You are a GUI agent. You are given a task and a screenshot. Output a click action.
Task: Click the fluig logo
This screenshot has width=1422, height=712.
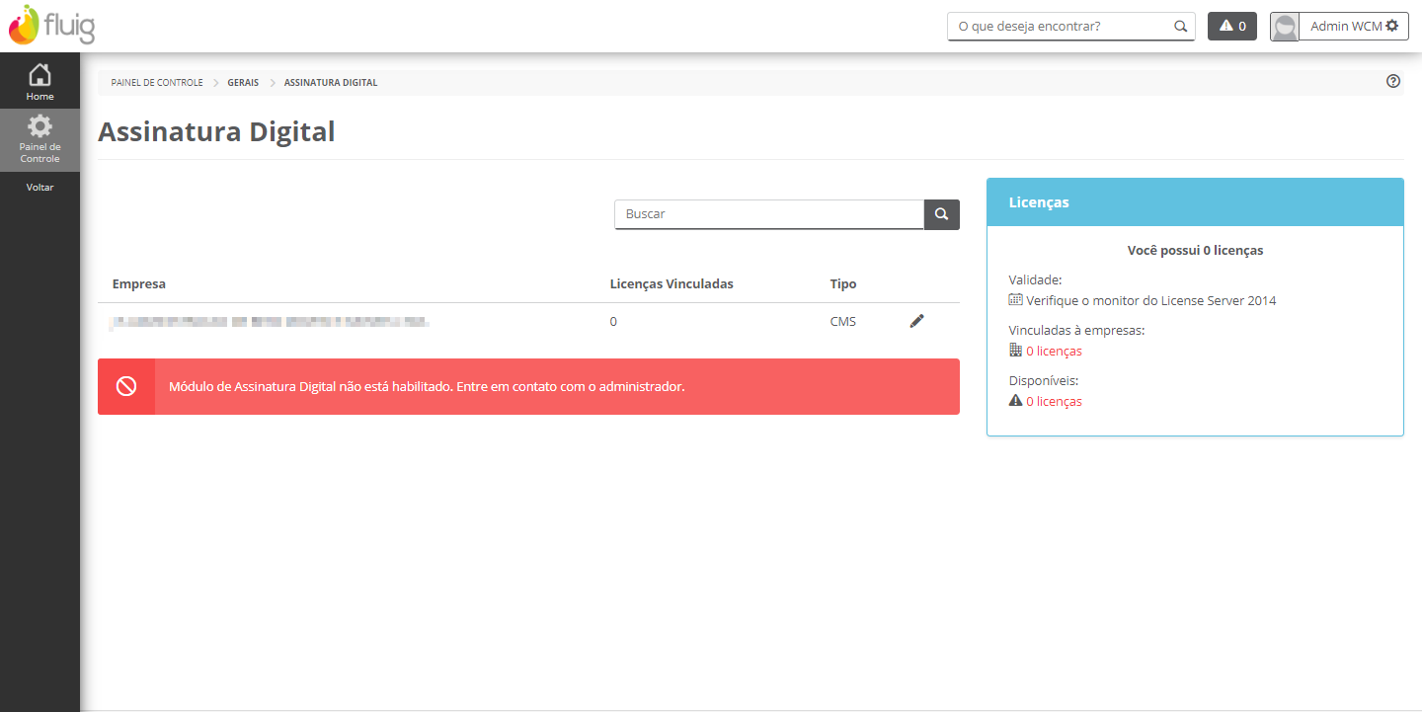51,26
